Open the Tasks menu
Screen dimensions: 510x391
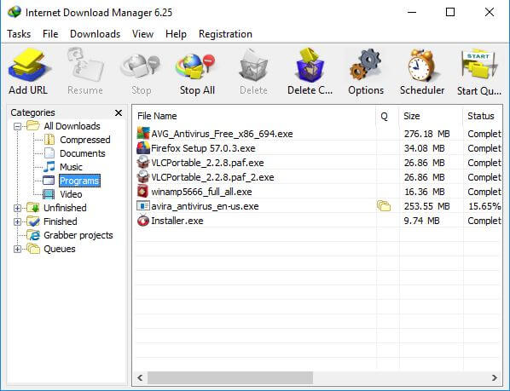point(19,34)
